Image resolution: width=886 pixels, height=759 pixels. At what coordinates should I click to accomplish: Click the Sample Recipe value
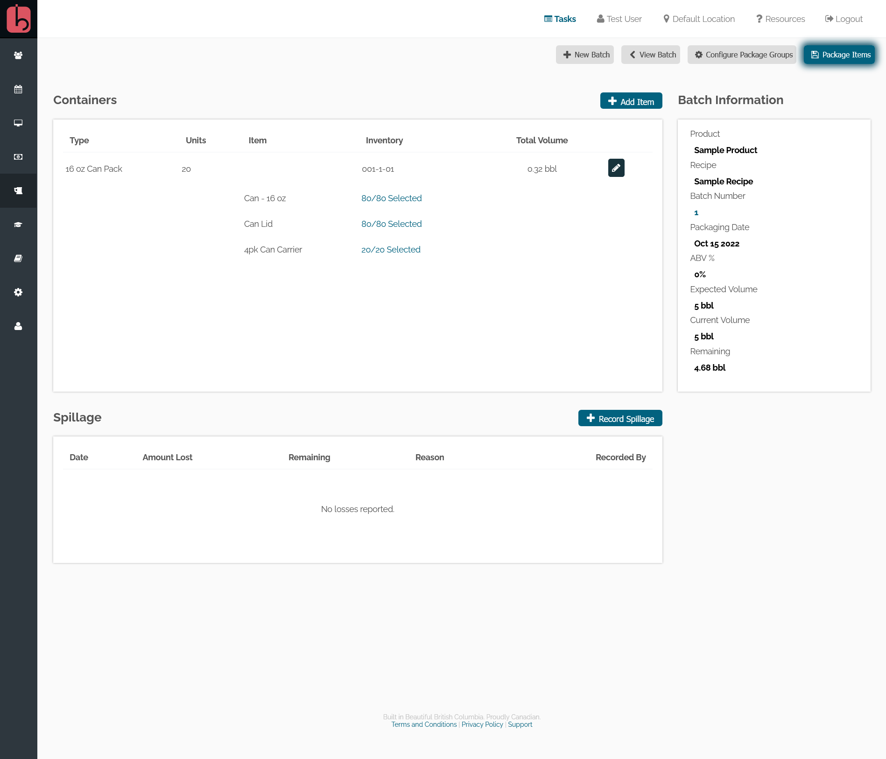723,181
